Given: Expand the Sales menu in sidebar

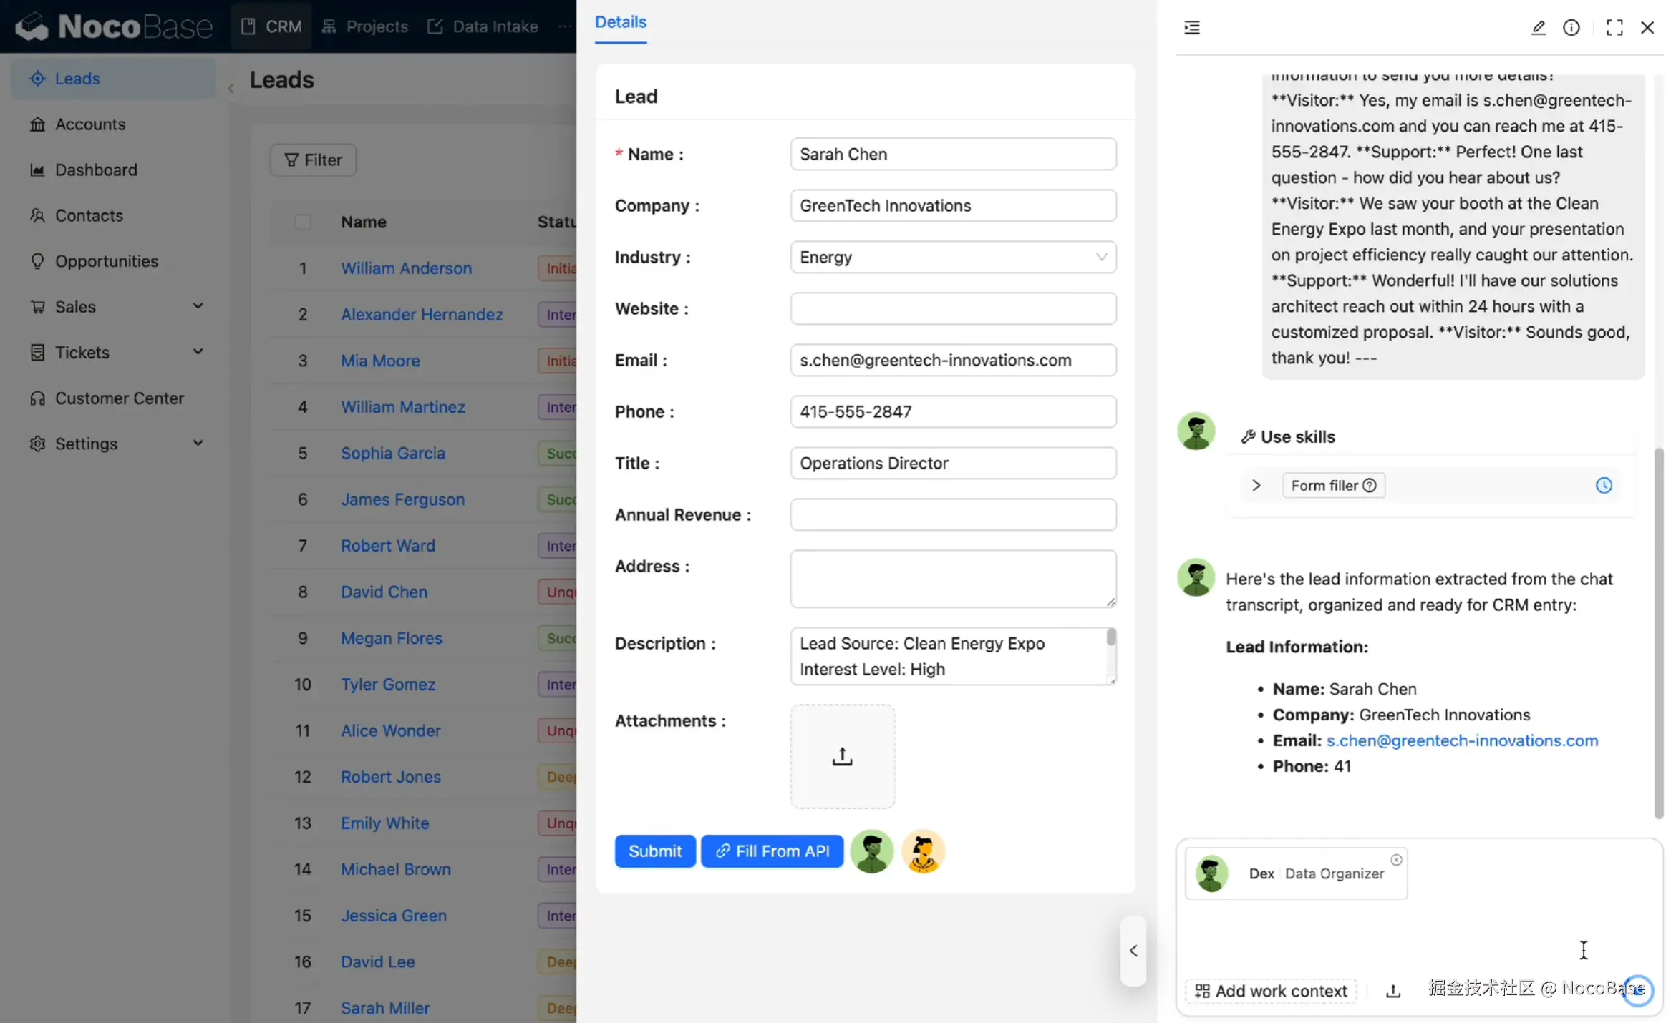Looking at the screenshot, I should coord(115,307).
